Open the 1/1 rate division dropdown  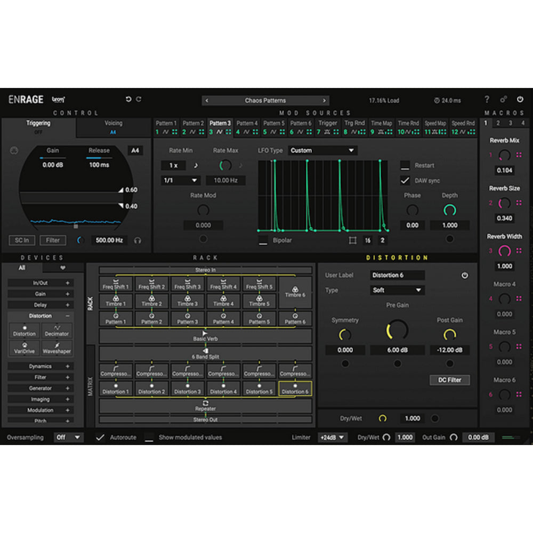[180, 181]
